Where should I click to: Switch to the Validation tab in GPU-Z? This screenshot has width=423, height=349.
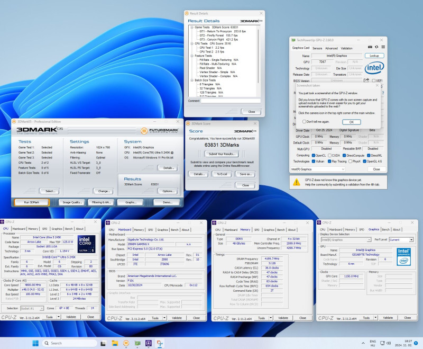(x=346, y=48)
